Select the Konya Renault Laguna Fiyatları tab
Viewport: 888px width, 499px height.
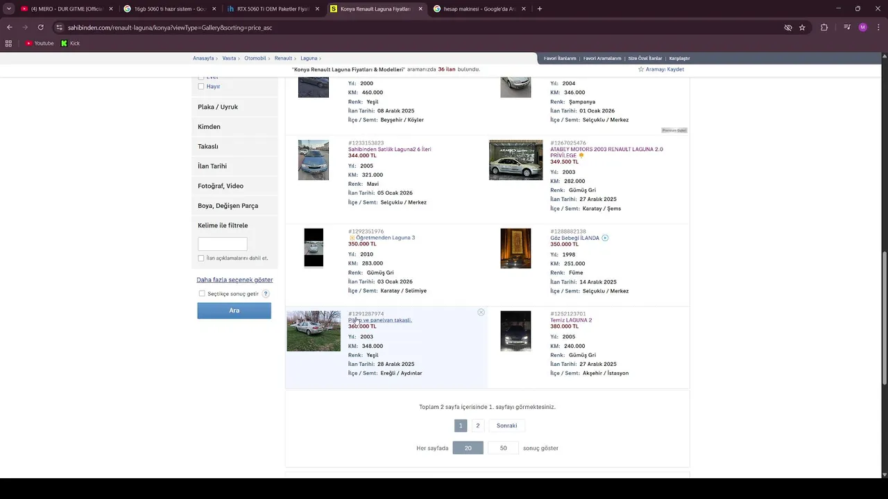(x=375, y=9)
